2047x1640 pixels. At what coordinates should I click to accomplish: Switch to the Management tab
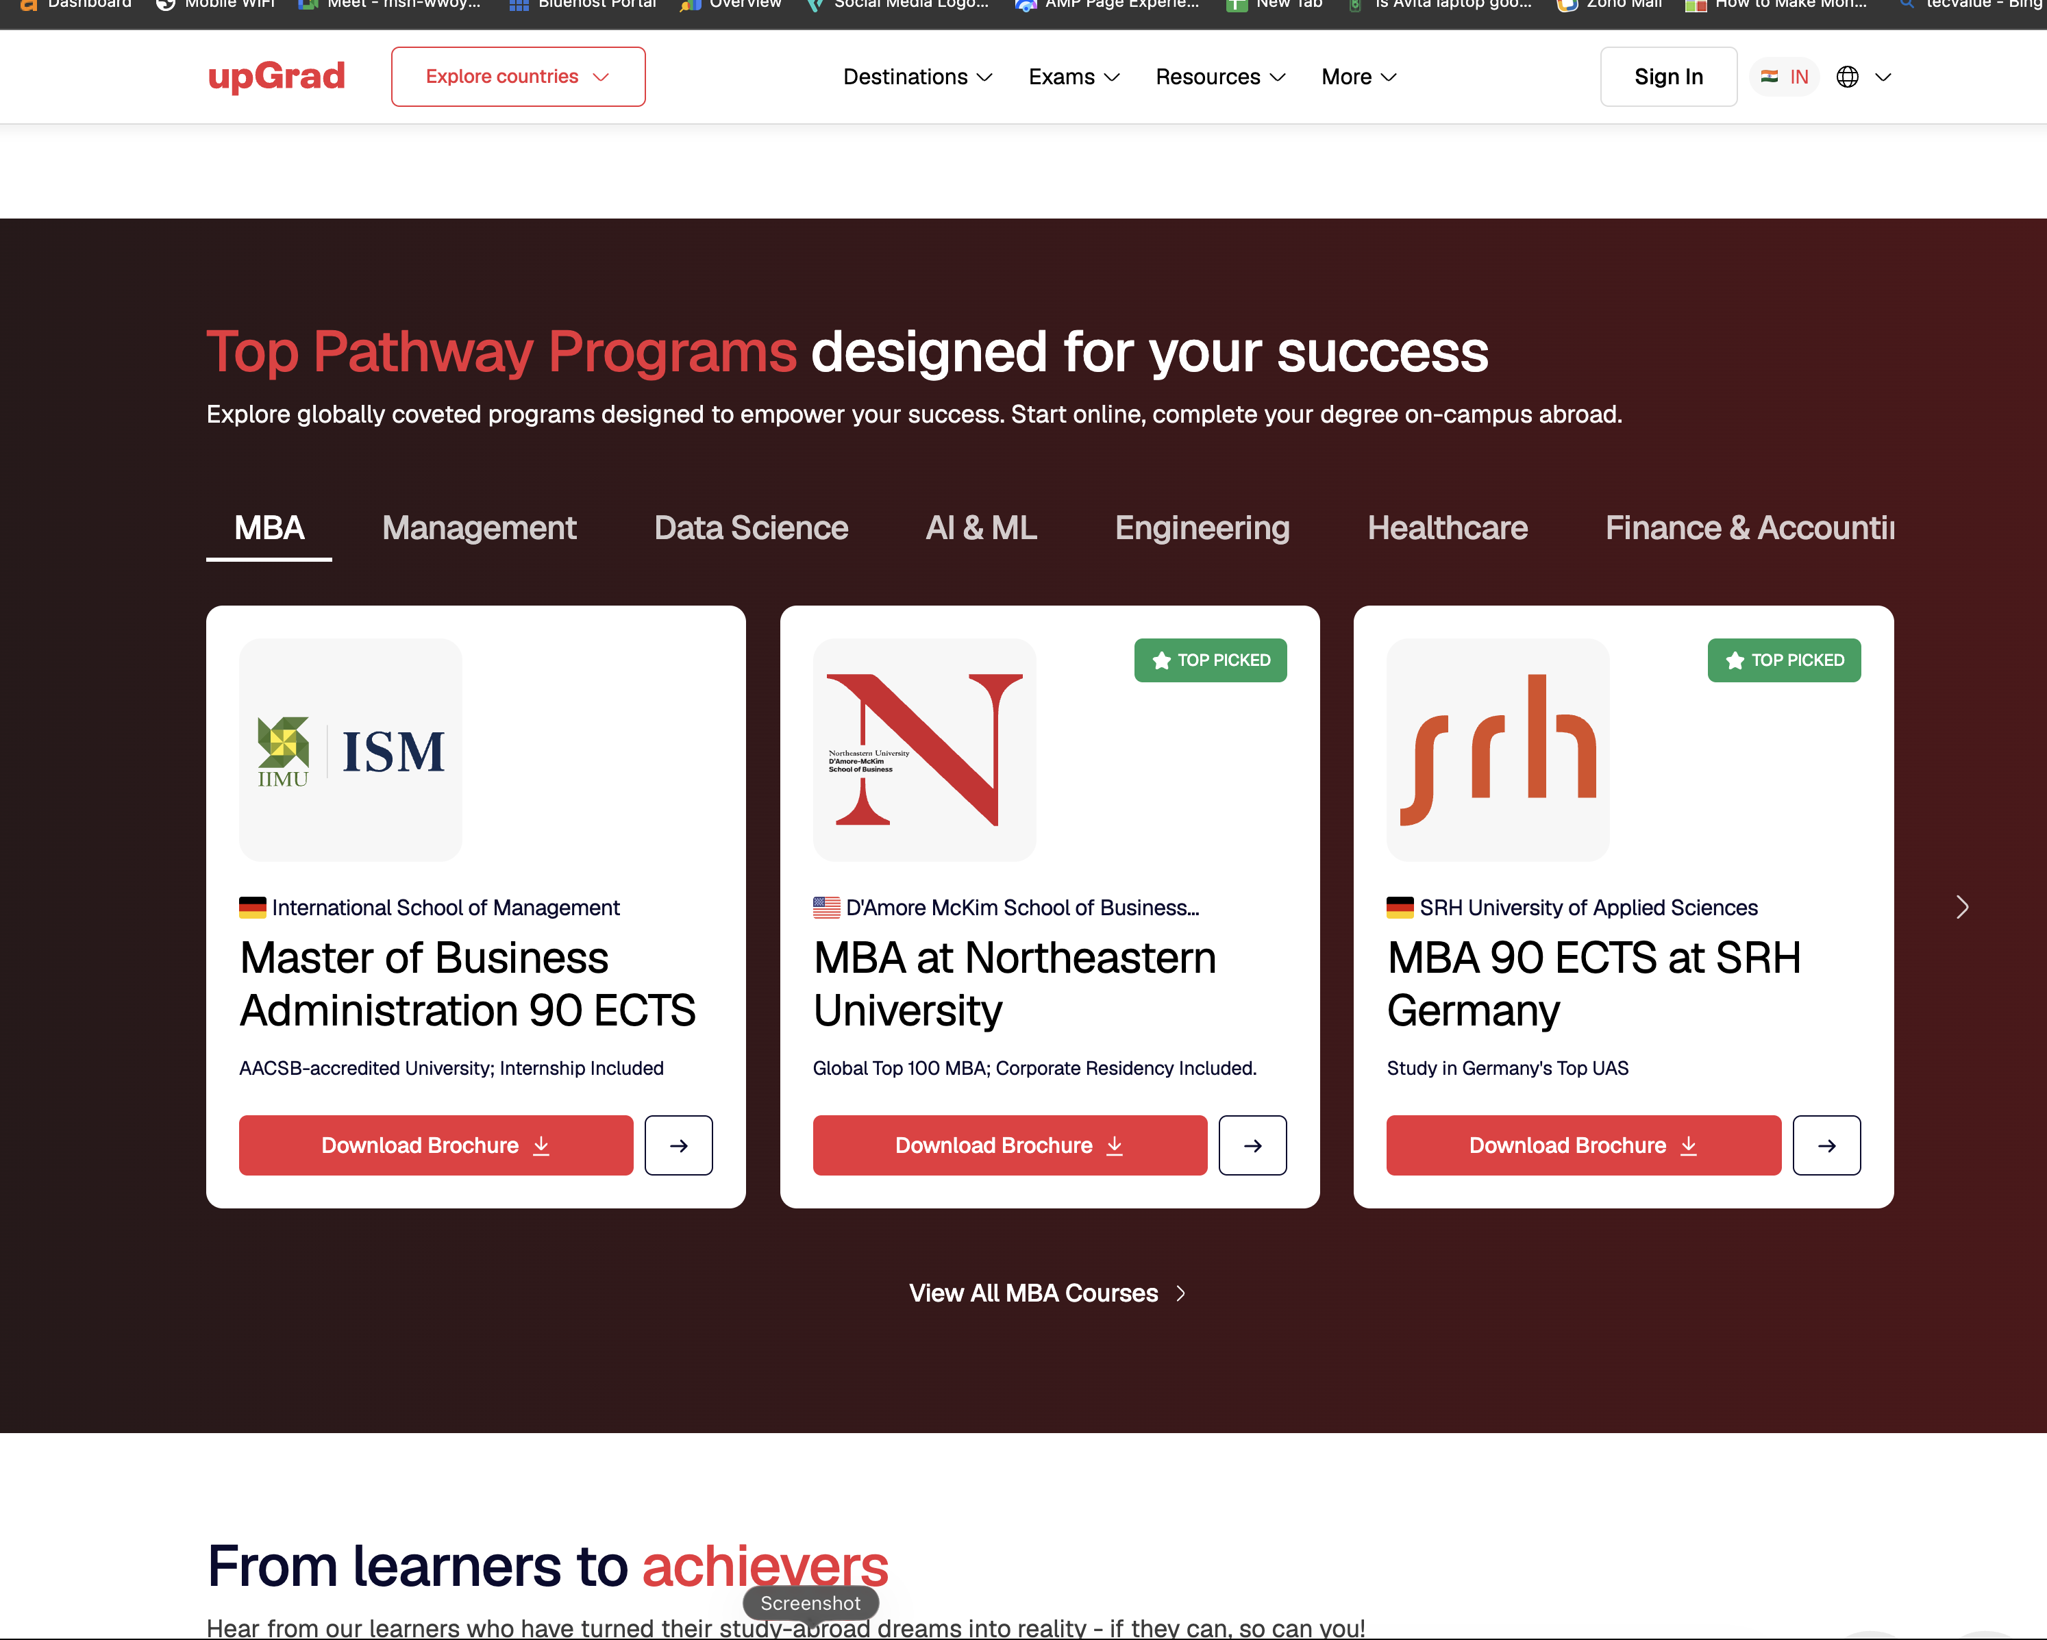pyautogui.click(x=478, y=528)
